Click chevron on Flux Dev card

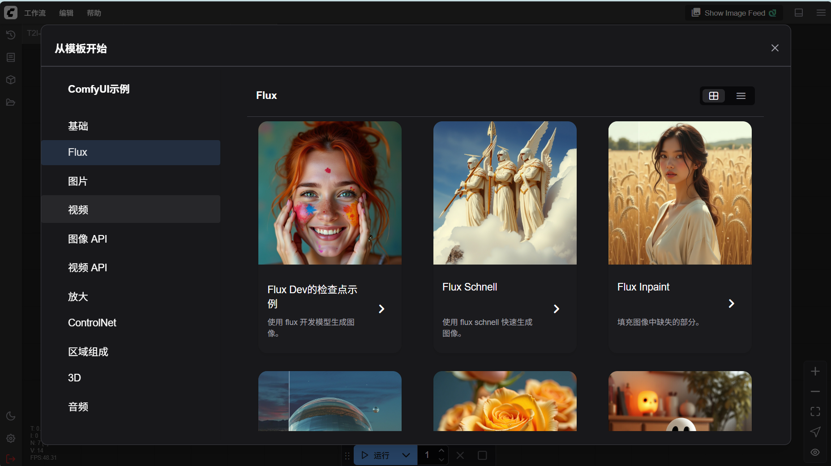click(x=381, y=309)
